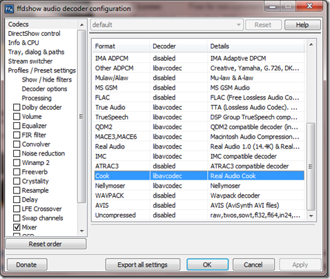
Task: Click Real Audio Cook details cell
Action: tap(256, 176)
